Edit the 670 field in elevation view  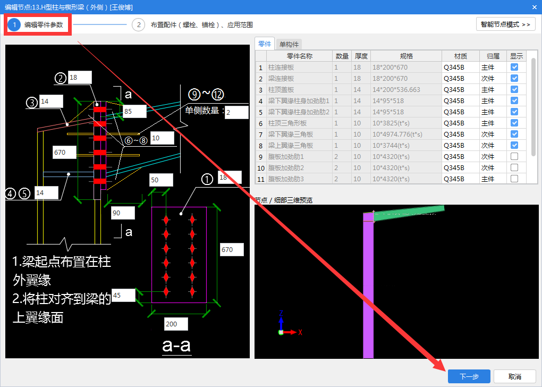pyautogui.click(x=65, y=152)
